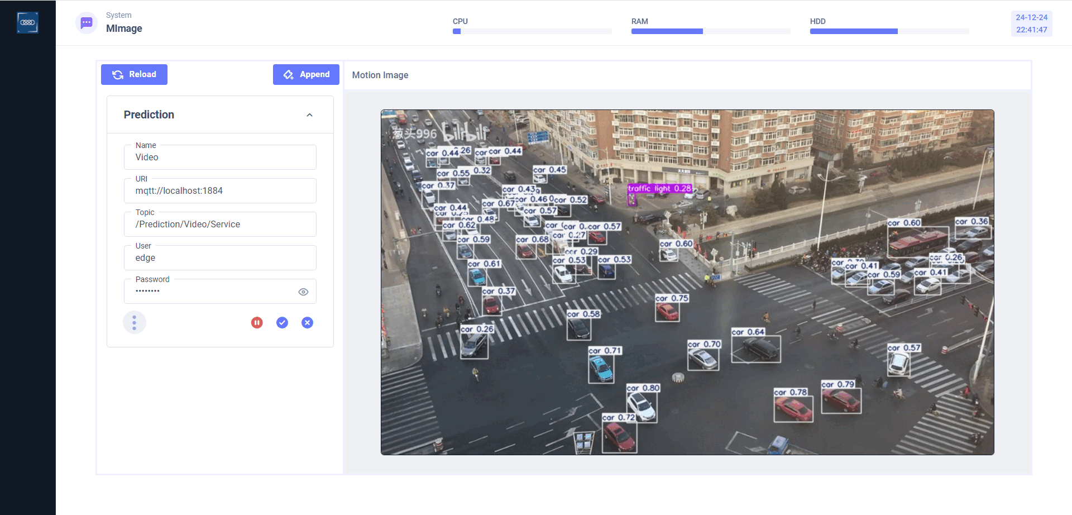Select the User field with edge
This screenshot has height=515, width=1072.
(220, 257)
